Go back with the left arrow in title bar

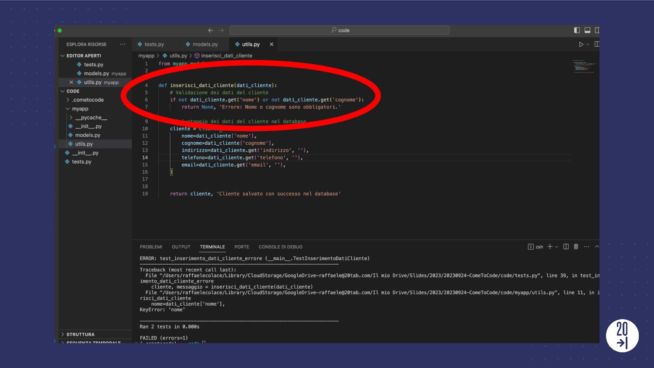tap(211, 31)
